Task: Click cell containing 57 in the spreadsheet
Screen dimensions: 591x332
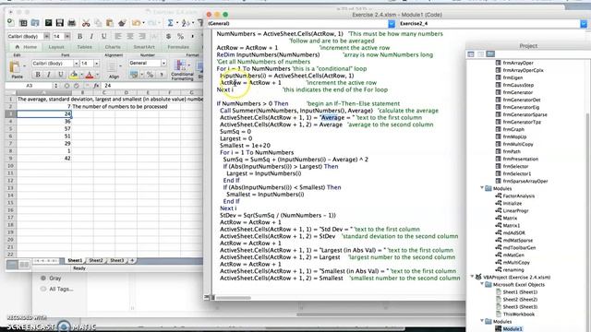Action: click(44, 129)
